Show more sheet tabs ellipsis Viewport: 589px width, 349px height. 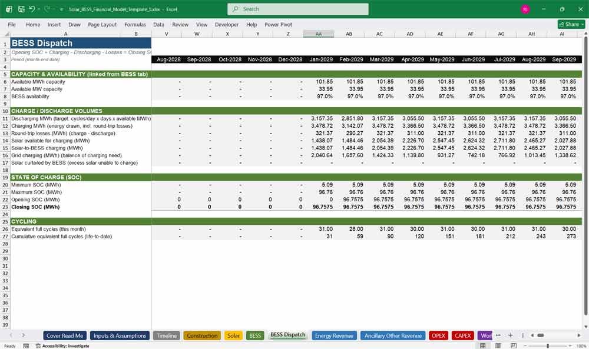pos(498,335)
